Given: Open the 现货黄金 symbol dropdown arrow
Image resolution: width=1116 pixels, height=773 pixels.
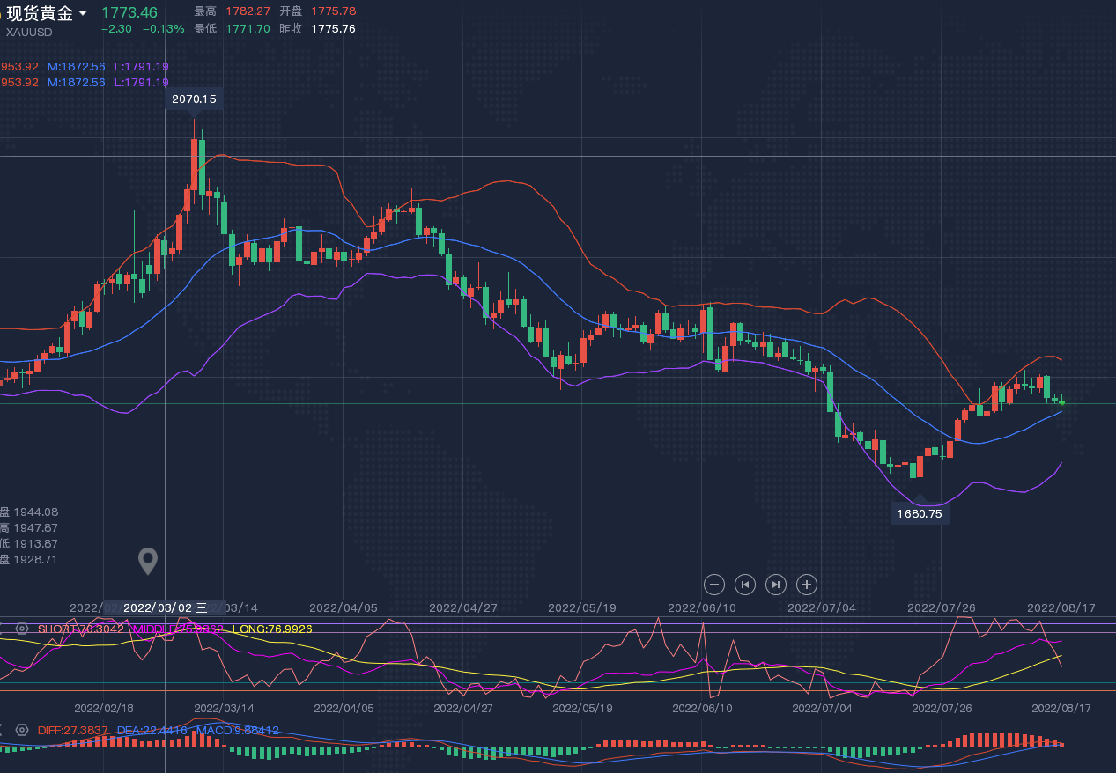Looking at the screenshot, I should (83, 13).
